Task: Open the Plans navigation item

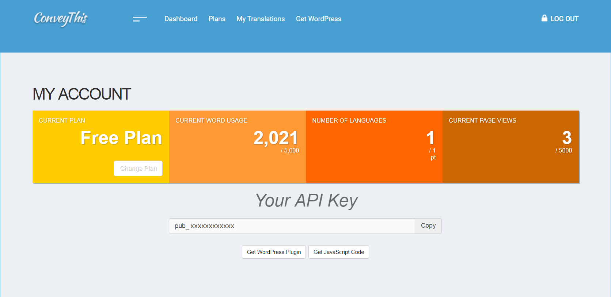Action: tap(217, 19)
